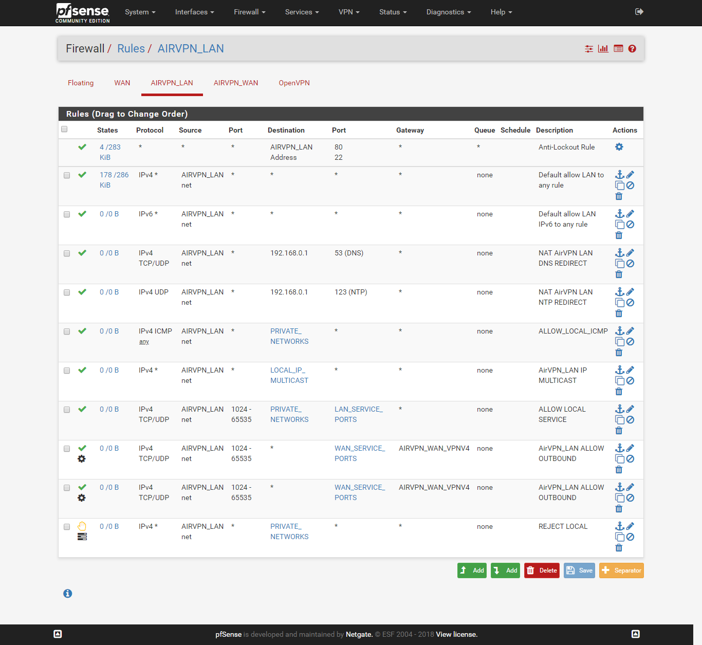The width and height of the screenshot is (702, 645).
Task: Select checkbox for IP MULTICAST rule
Action: click(67, 371)
